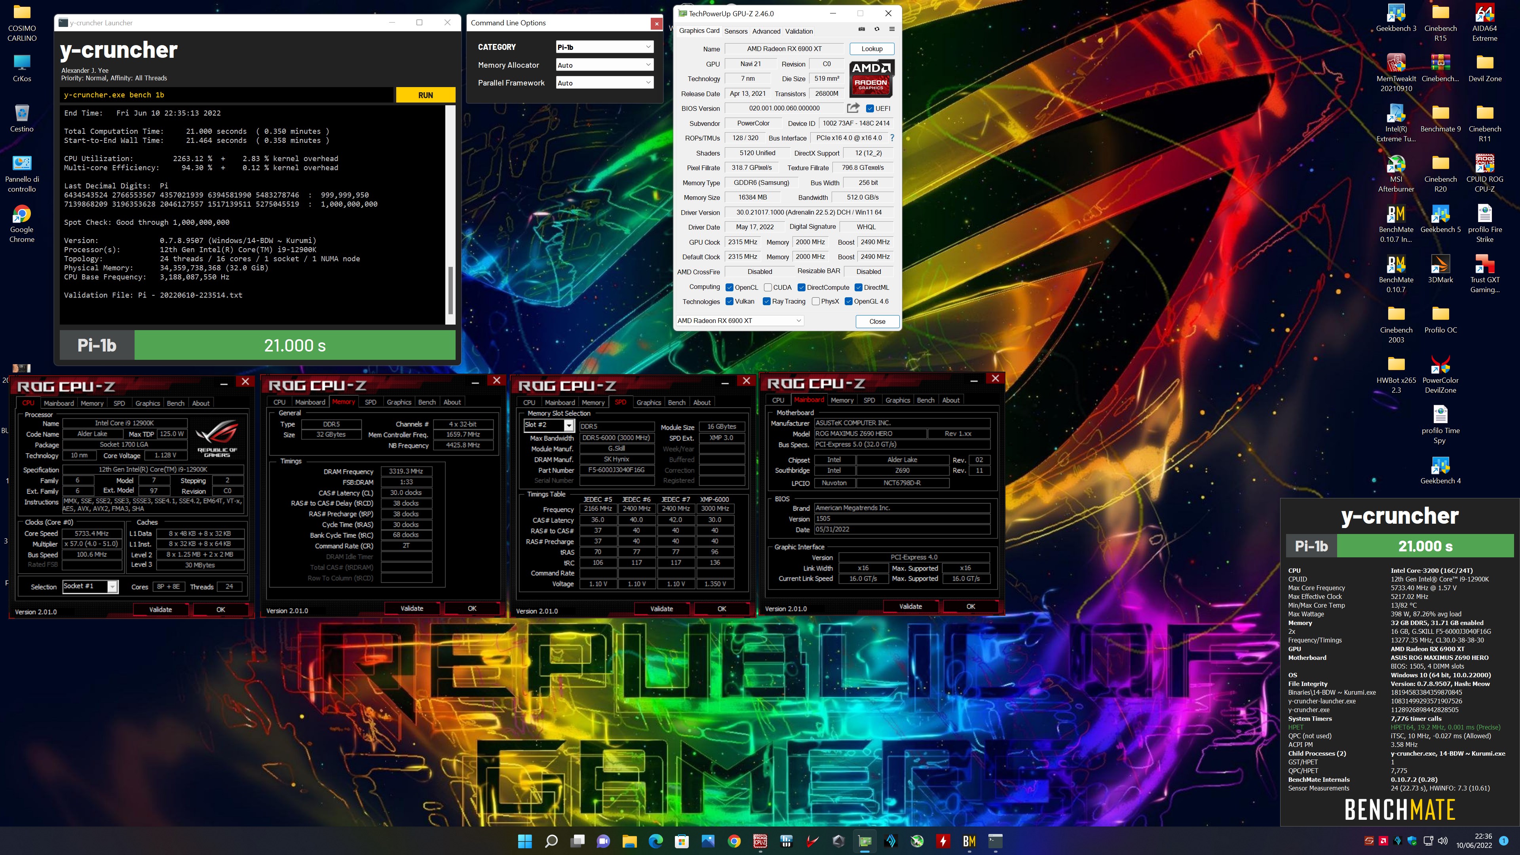Click the GPU-Z refresh icon
Viewport: 1520px width, 855px height.
coord(877,29)
